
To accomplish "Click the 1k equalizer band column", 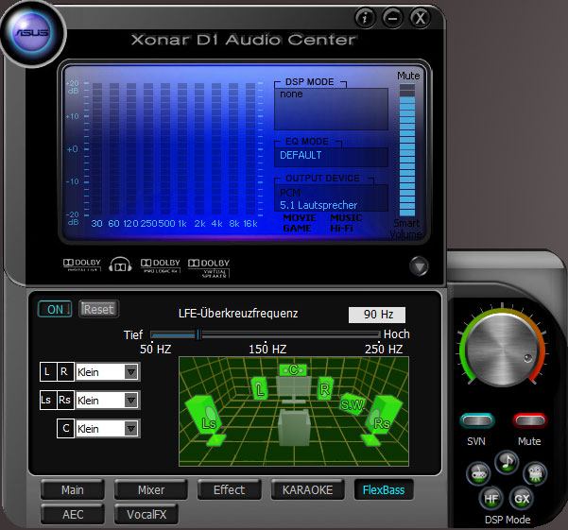I will tap(182, 149).
